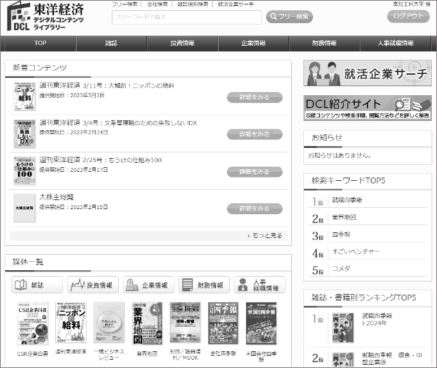Click into the フリーワードで探す search field

pyautogui.click(x=186, y=17)
